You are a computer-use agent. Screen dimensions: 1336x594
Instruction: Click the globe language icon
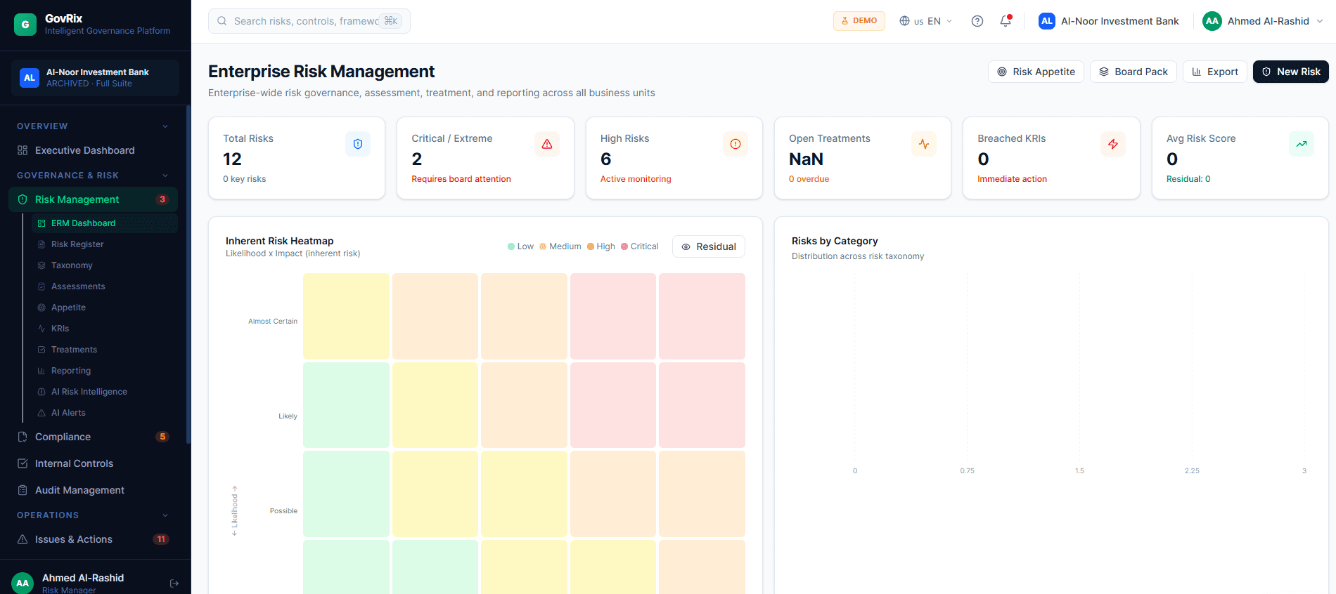[905, 21]
